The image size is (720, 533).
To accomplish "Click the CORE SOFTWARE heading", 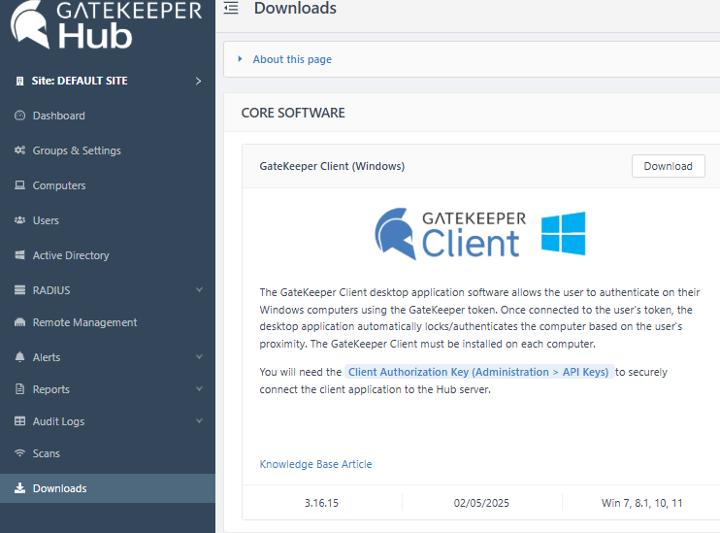I will tap(293, 113).
